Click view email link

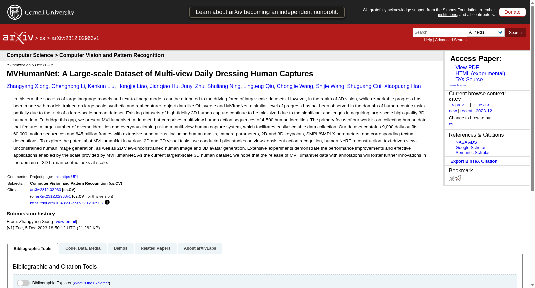pos(66,222)
